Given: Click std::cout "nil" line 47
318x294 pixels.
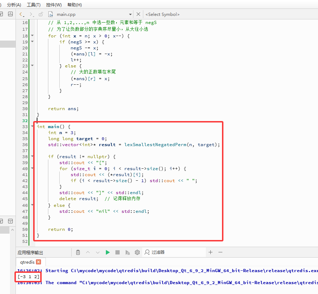Looking at the screenshot, I should (x=104, y=211).
